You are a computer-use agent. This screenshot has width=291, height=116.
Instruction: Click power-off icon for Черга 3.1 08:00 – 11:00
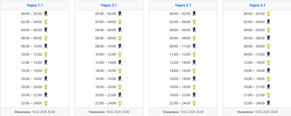(x=194, y=46)
